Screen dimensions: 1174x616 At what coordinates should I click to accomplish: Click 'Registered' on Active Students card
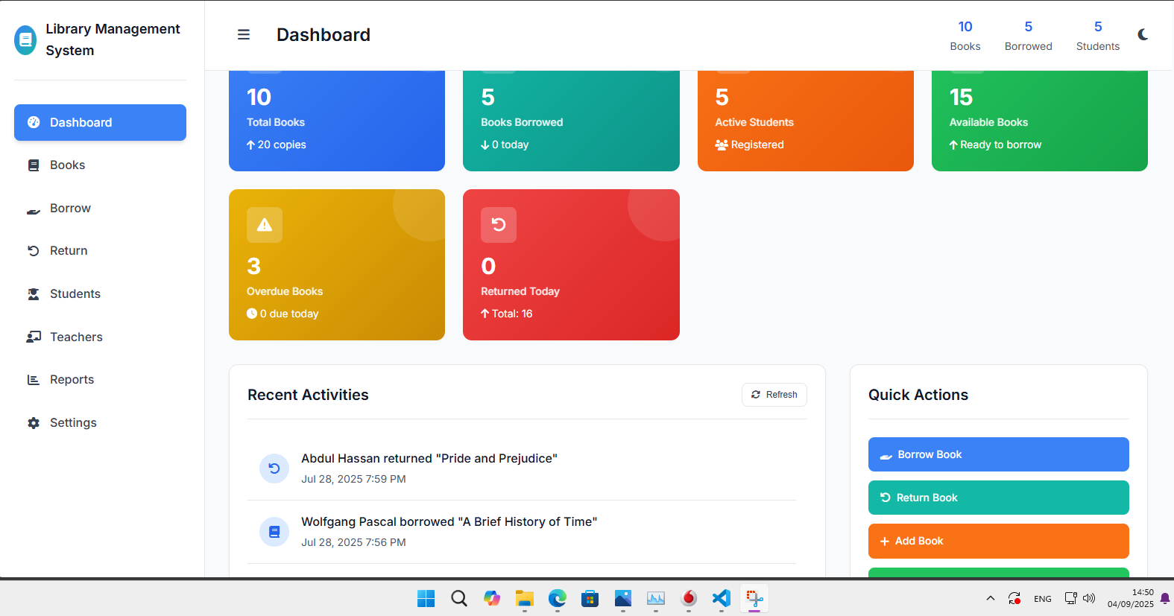click(x=757, y=145)
